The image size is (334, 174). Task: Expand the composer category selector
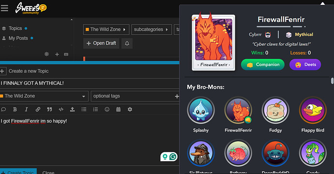tap(44, 96)
